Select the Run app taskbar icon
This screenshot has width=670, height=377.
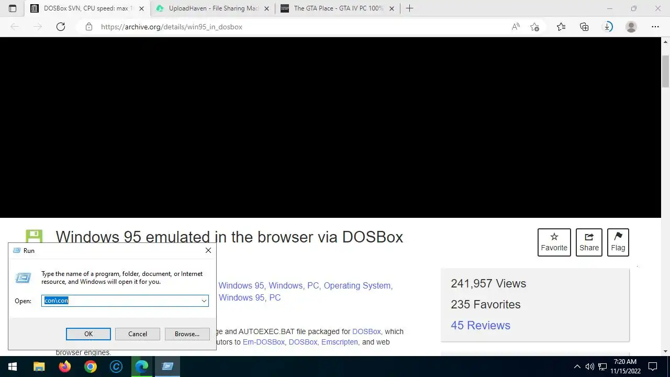167,367
